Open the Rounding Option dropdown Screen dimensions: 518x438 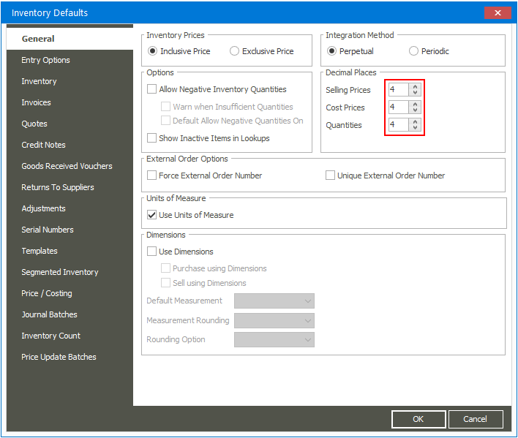pos(274,339)
